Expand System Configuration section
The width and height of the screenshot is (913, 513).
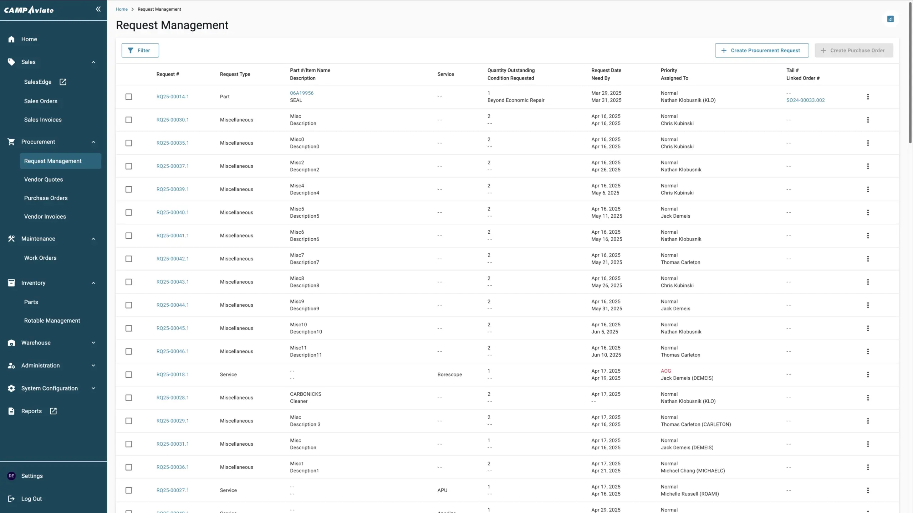[x=93, y=388]
